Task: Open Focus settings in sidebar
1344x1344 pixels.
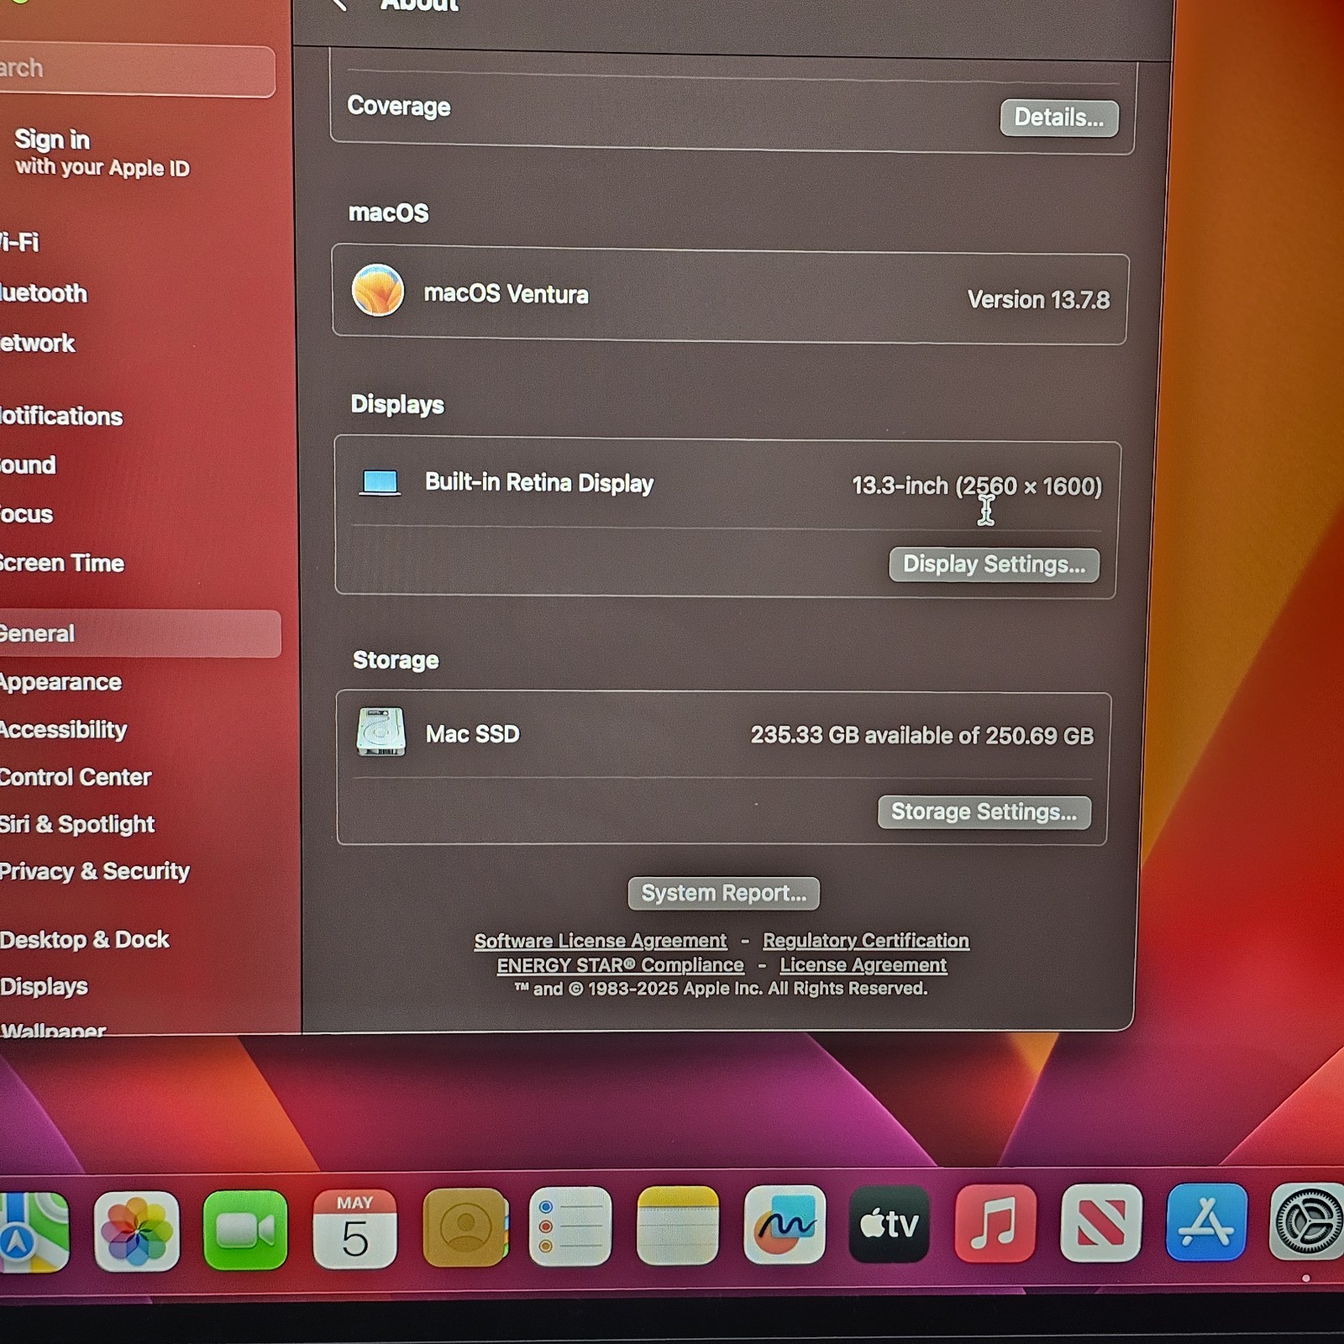Action: click(26, 513)
